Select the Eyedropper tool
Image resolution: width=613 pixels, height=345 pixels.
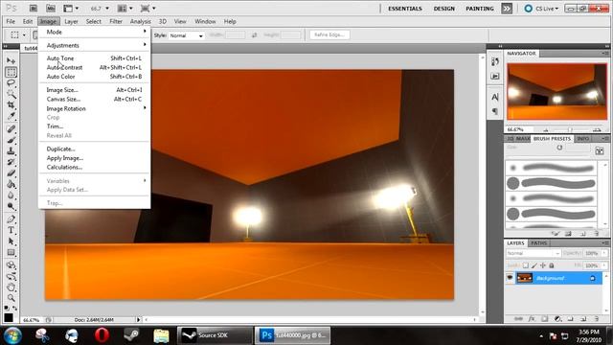point(11,116)
